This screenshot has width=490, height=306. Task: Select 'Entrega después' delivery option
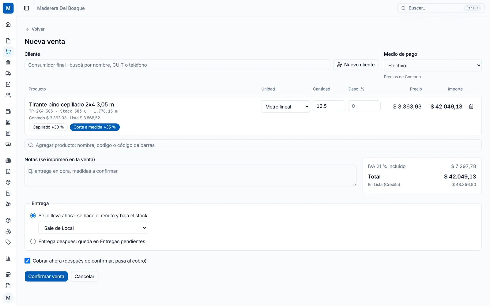33,241
